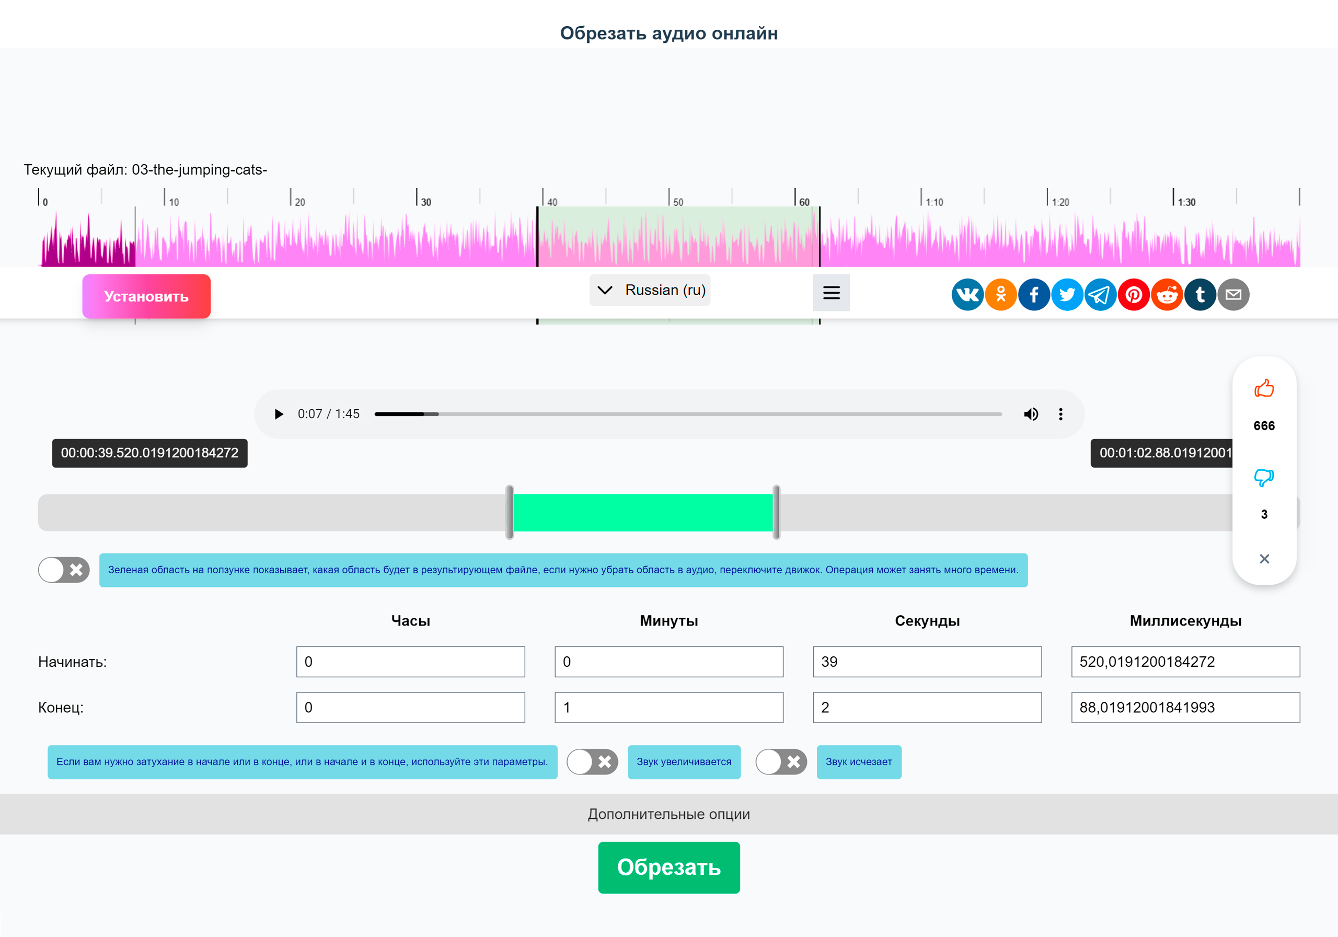This screenshot has height=937, width=1338.
Task: Click the start minutes input field
Action: coord(669,662)
